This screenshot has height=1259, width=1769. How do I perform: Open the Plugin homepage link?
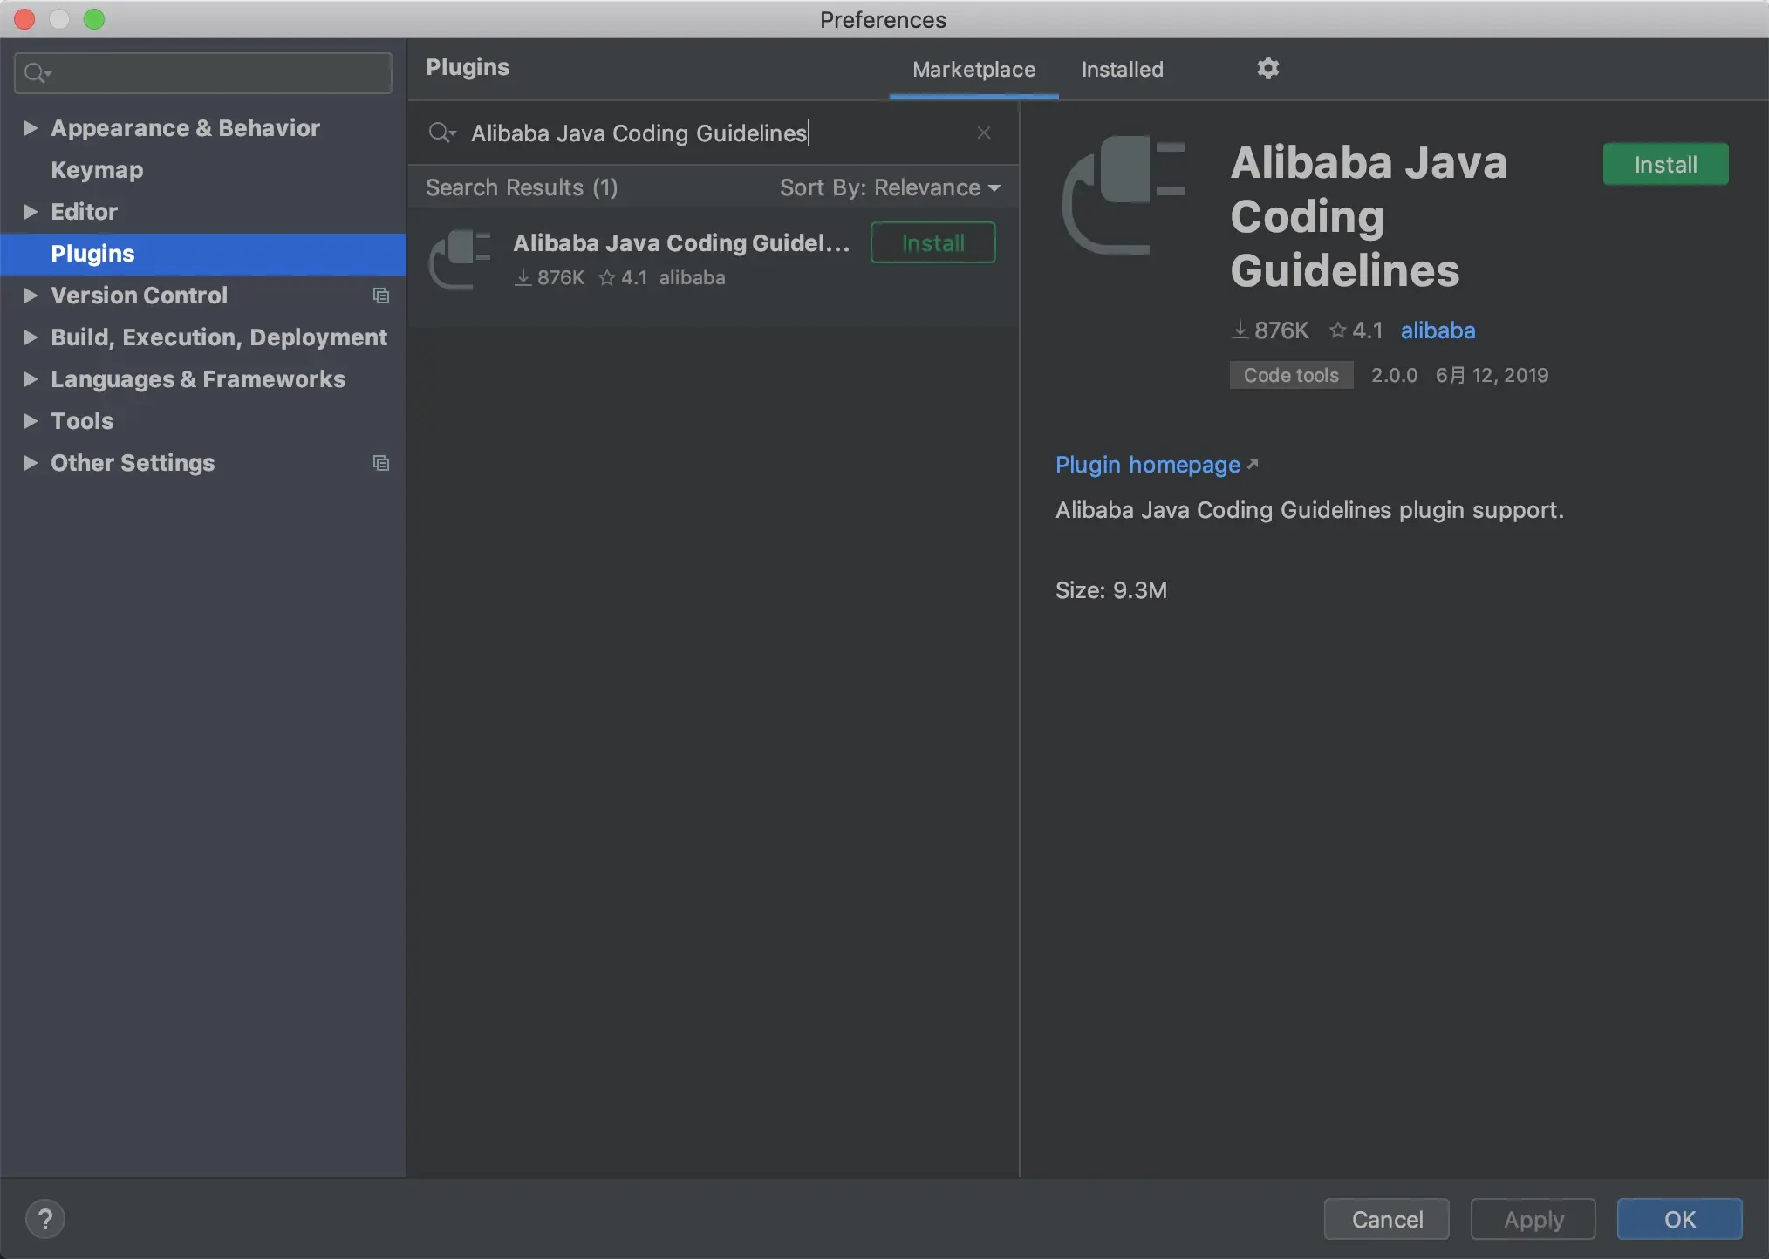click(x=1147, y=465)
